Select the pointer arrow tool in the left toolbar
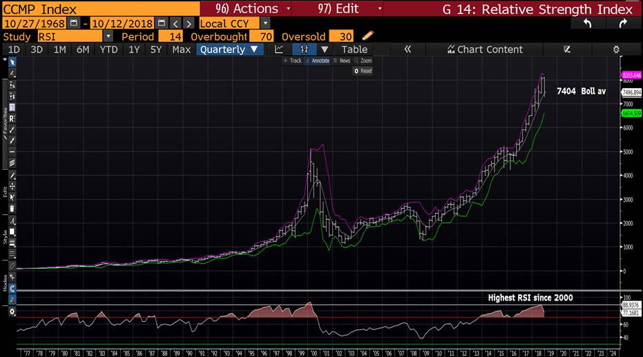The height and width of the screenshot is (357, 643). coord(12,62)
